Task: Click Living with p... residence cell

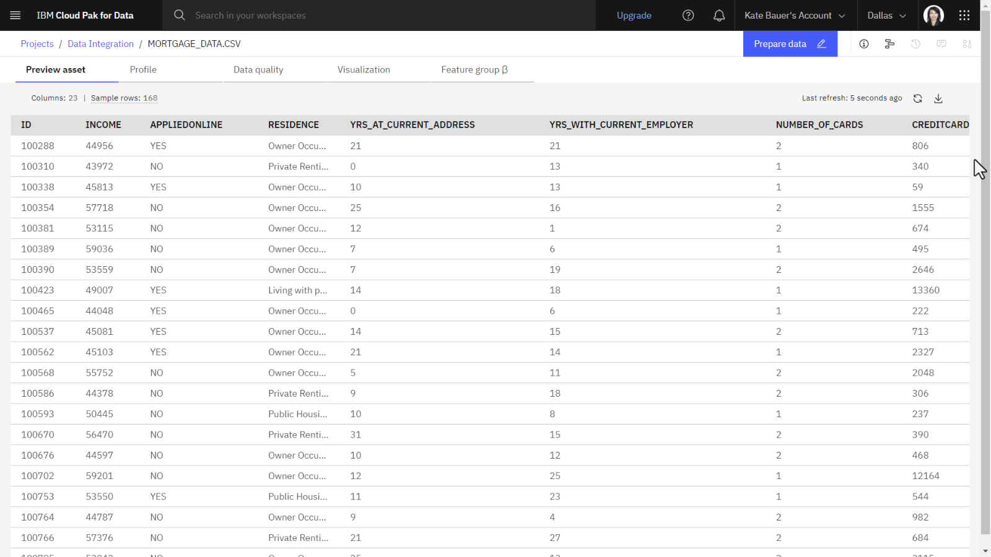Action: [298, 290]
